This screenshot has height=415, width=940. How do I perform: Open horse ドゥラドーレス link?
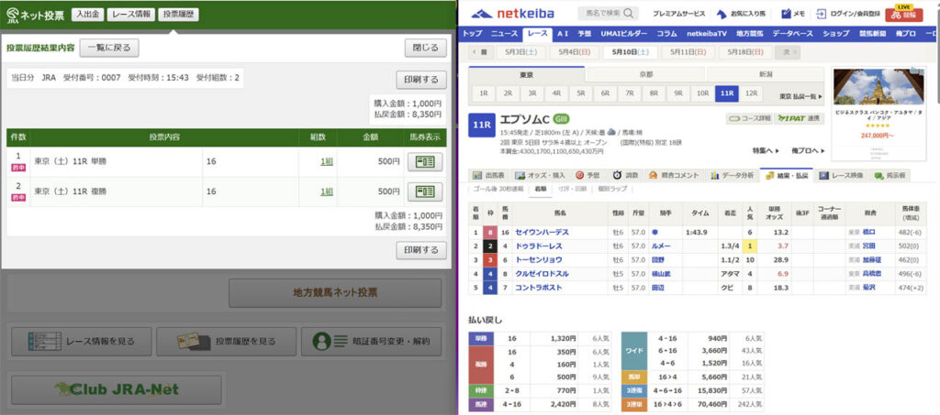538,246
